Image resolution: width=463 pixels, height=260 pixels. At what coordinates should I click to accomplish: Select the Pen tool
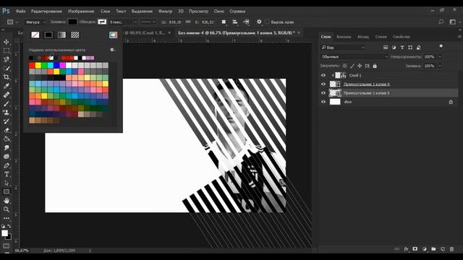click(7, 165)
